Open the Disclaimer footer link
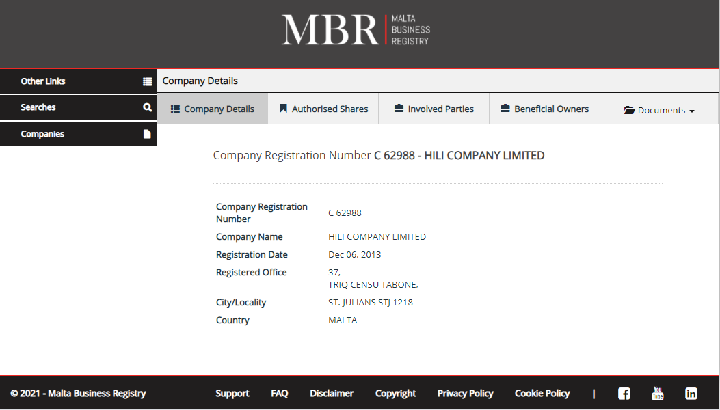 pos(332,394)
